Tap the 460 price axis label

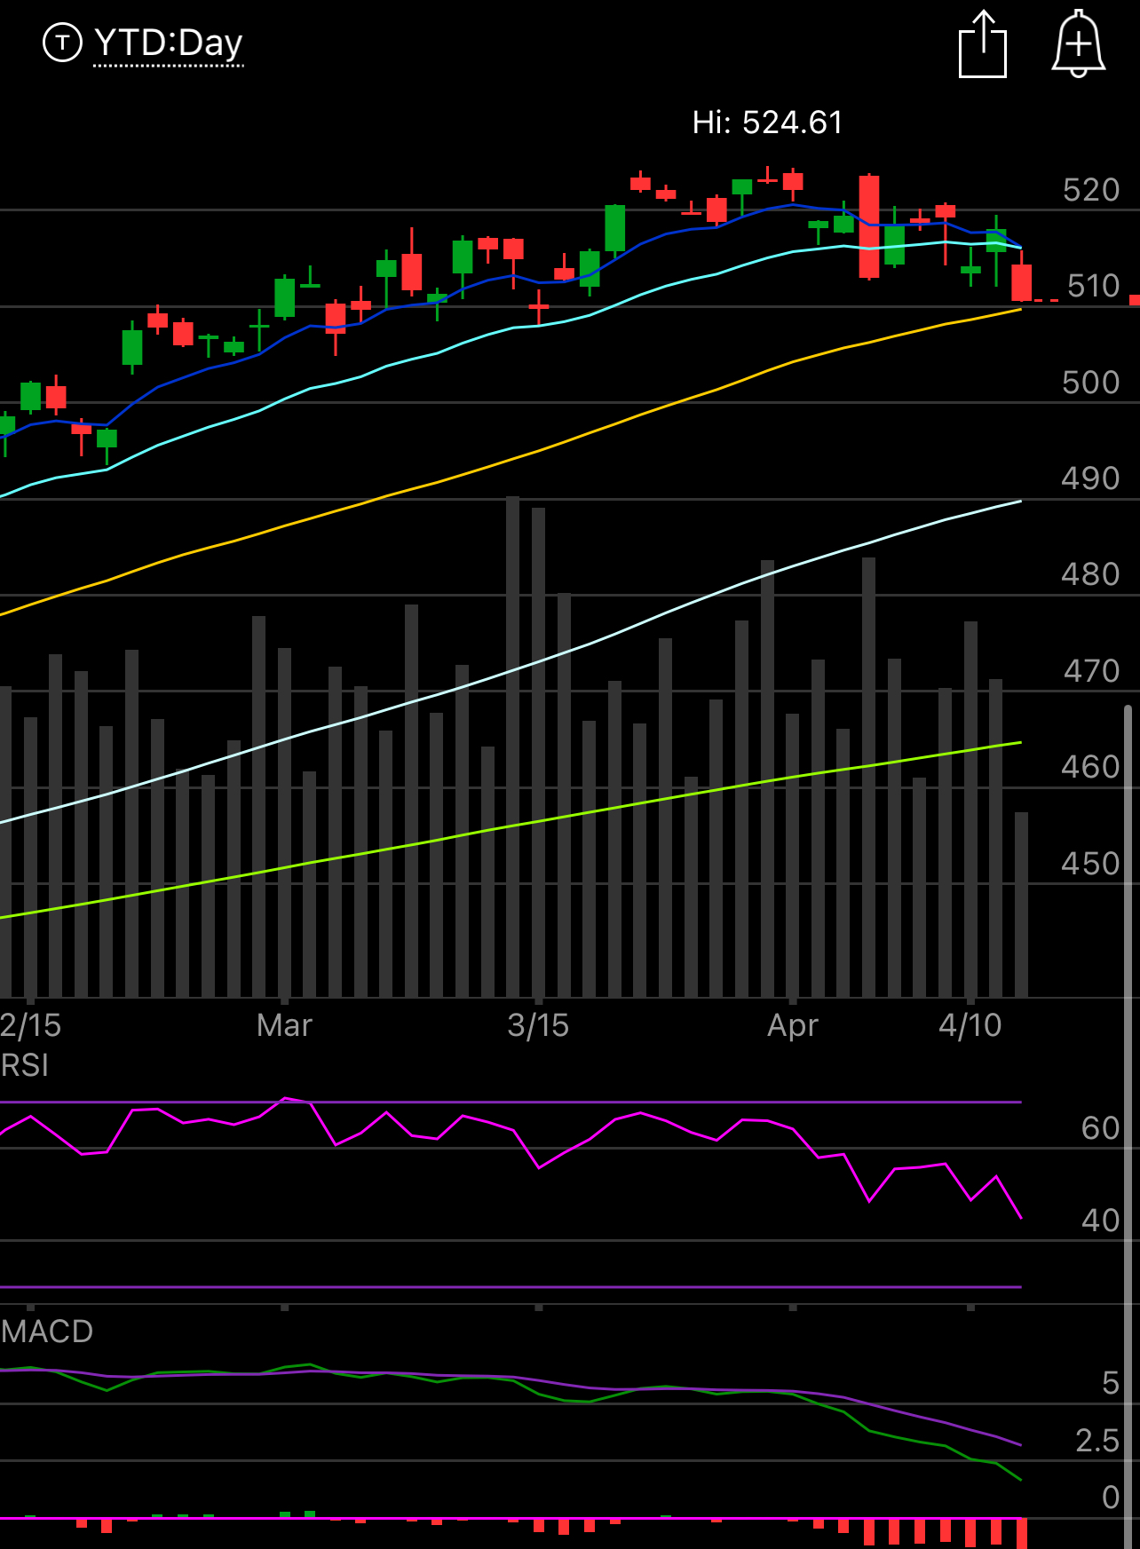tap(1091, 767)
